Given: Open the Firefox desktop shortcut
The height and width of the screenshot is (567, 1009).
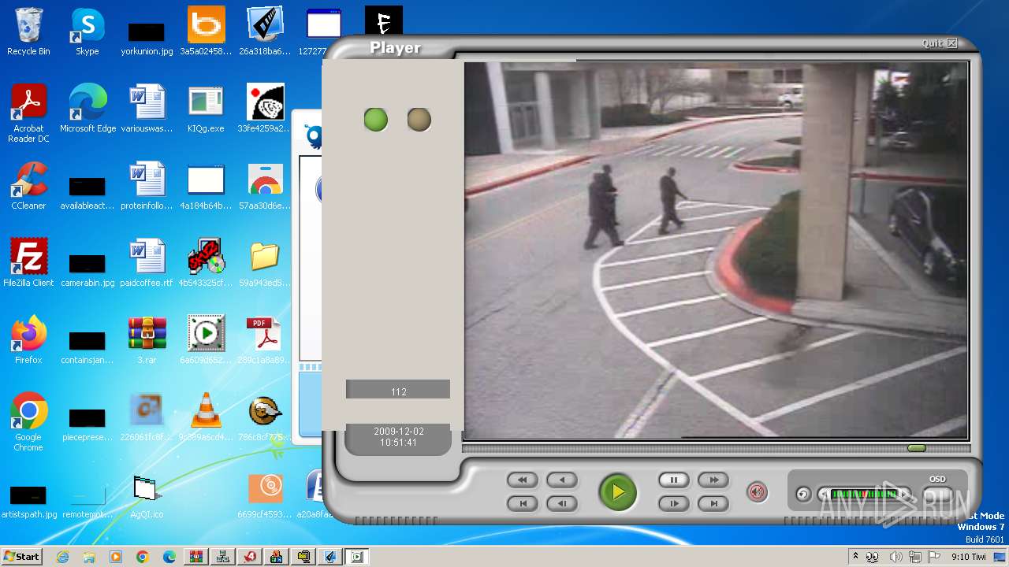Looking at the screenshot, I should coord(28,340).
